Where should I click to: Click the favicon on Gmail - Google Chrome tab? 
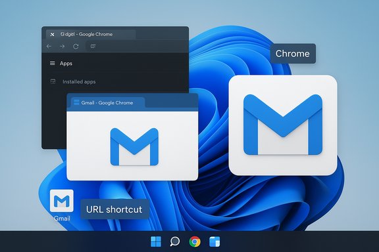[x=76, y=102]
